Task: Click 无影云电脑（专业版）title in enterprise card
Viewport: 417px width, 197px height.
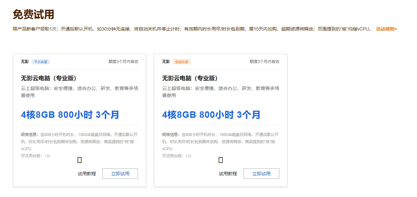Action: [190, 78]
